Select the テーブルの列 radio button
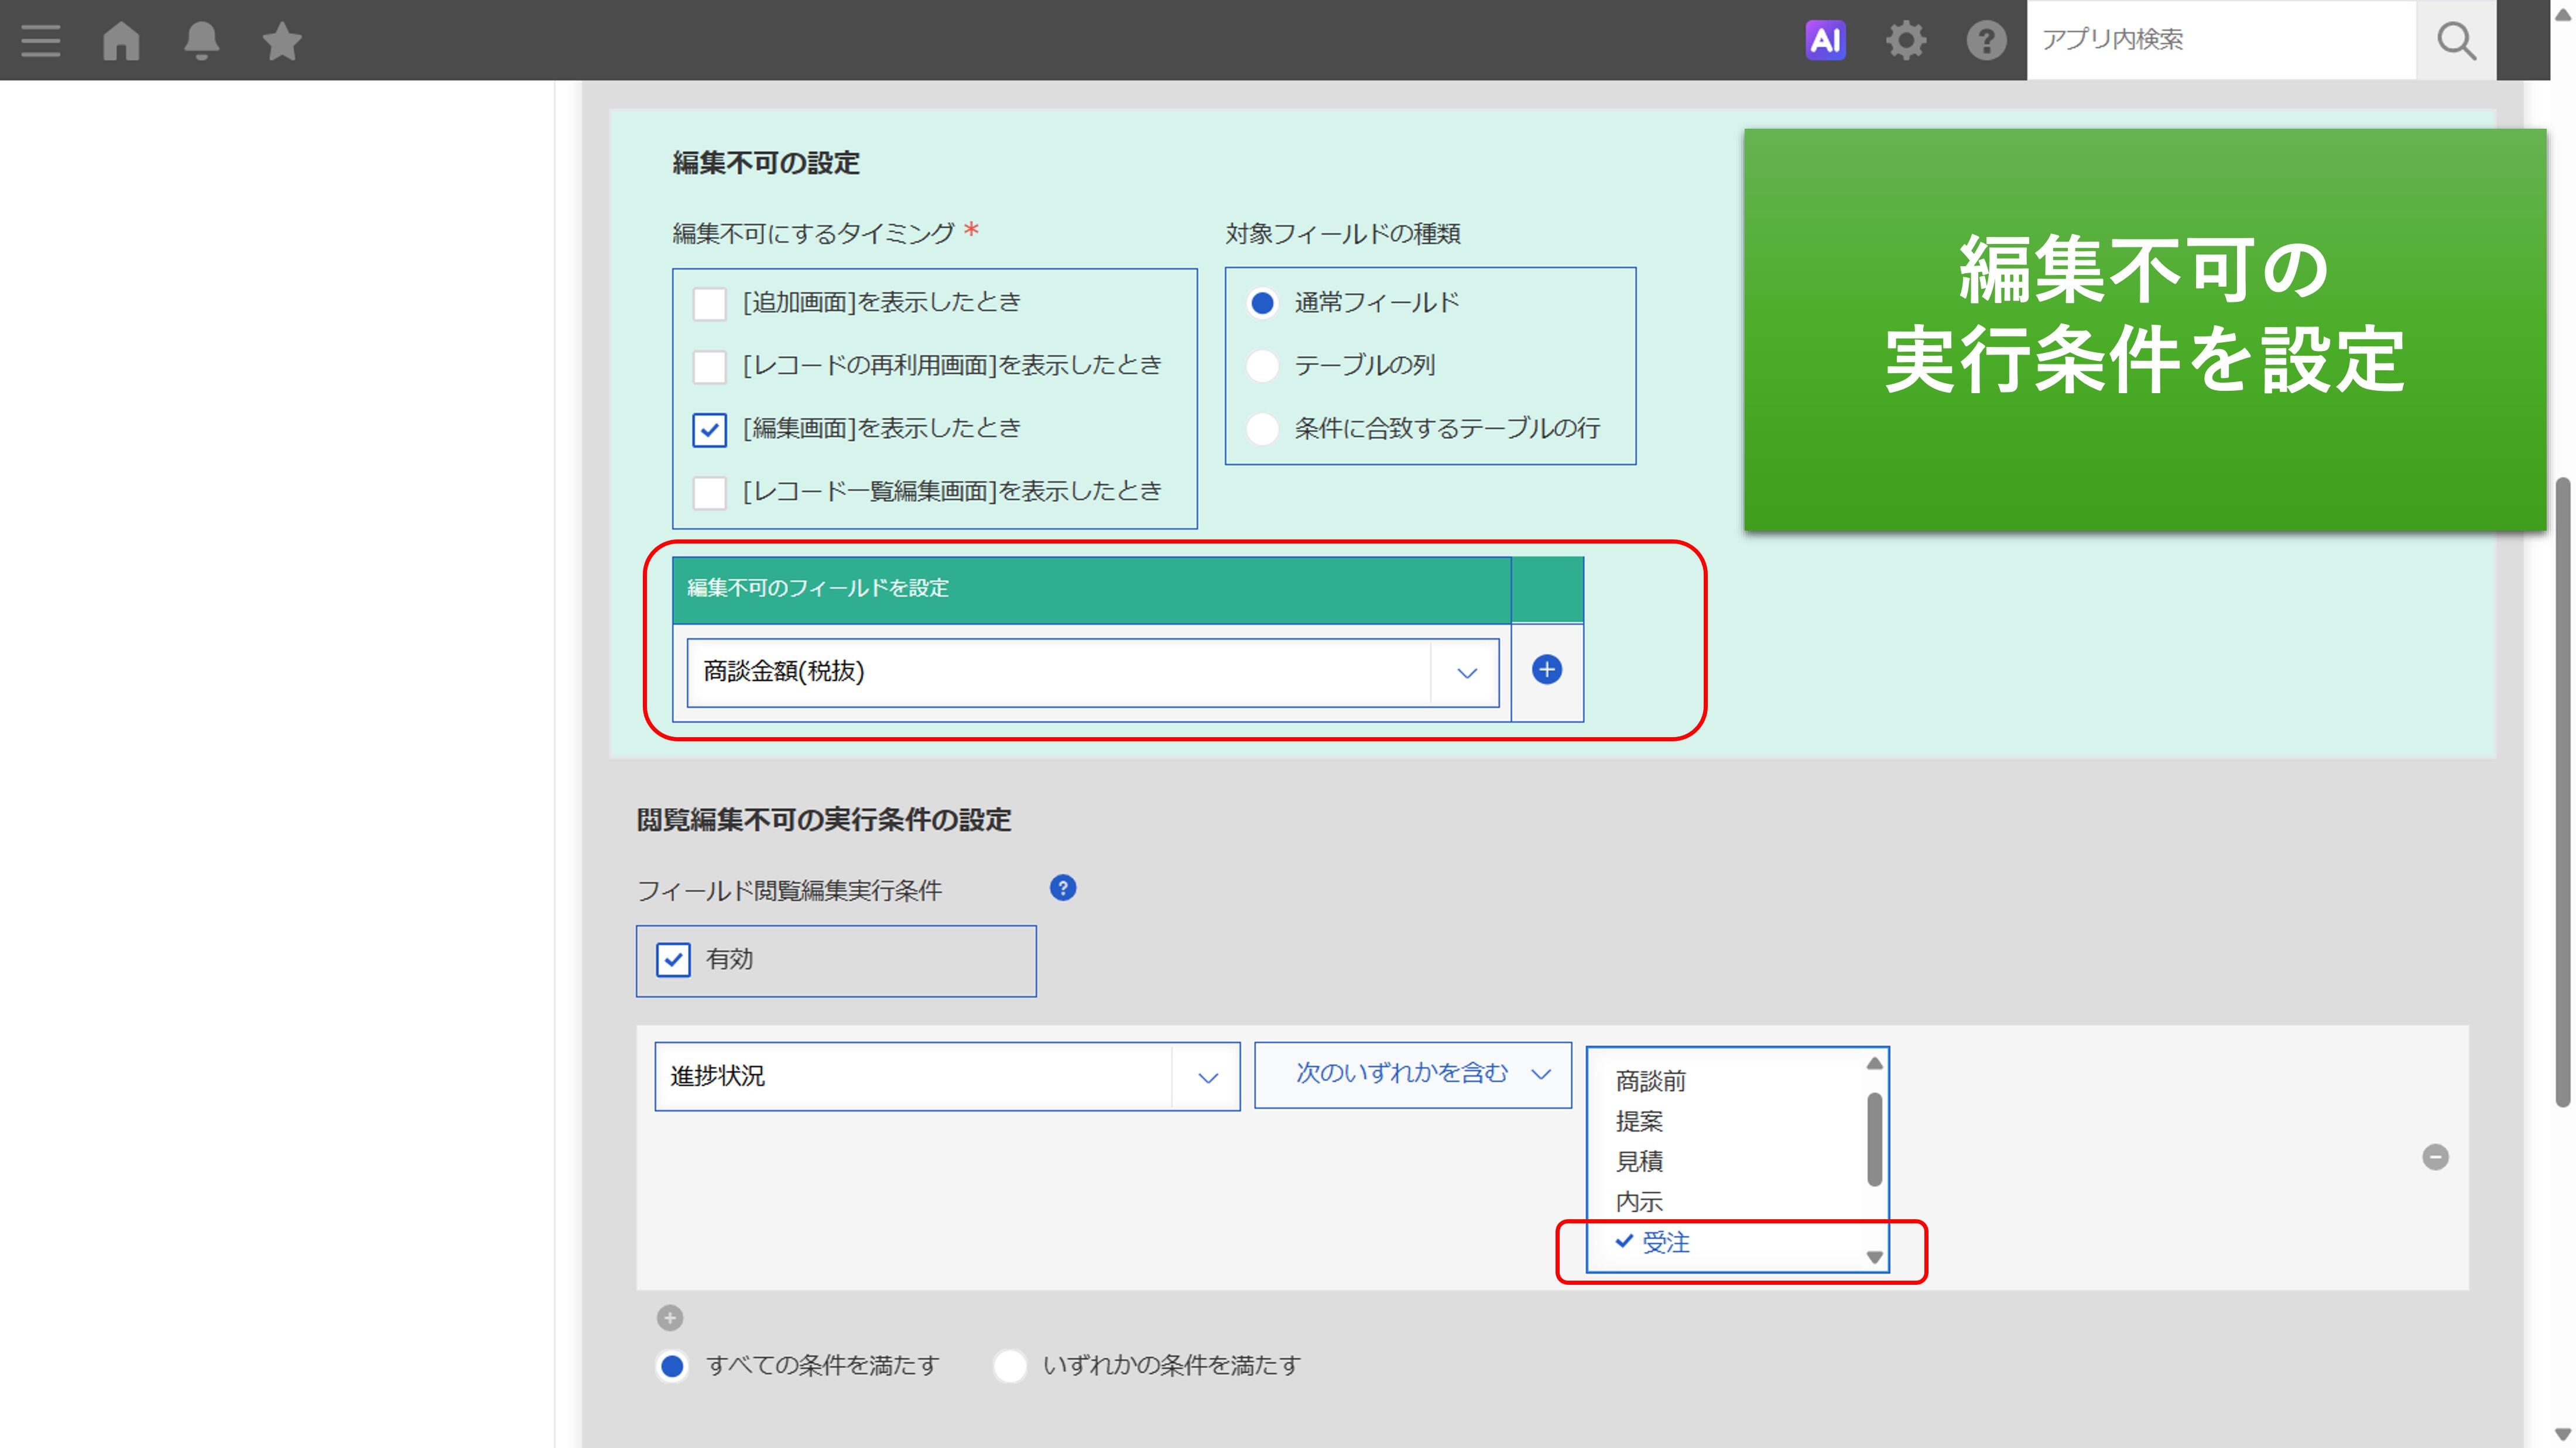Image resolution: width=2576 pixels, height=1448 pixels. [1262, 366]
